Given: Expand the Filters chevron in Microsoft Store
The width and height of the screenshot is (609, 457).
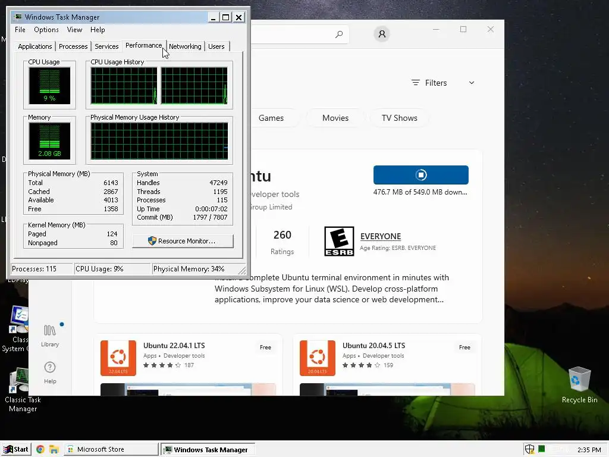Looking at the screenshot, I should (x=472, y=83).
